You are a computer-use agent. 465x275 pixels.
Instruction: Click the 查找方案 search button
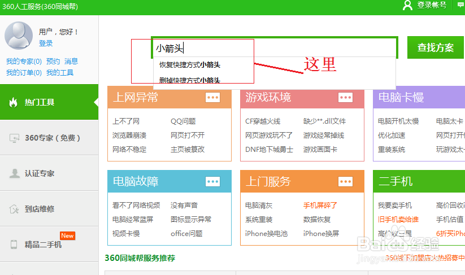pos(436,47)
